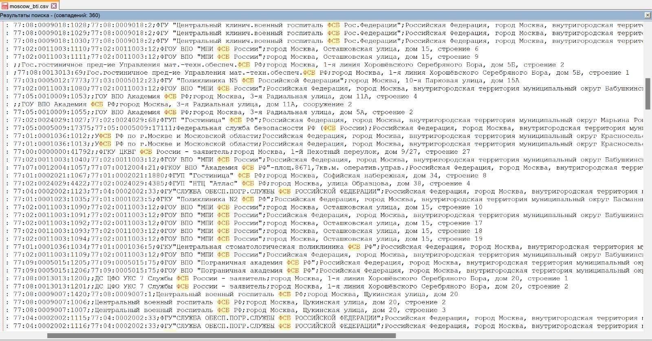Pick result row "77:01:0001036:1012"
This screenshot has width=652, height=341.
point(324,136)
